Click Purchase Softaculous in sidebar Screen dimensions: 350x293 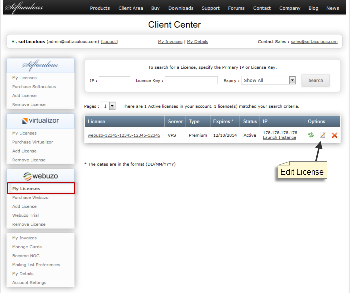[34, 87]
